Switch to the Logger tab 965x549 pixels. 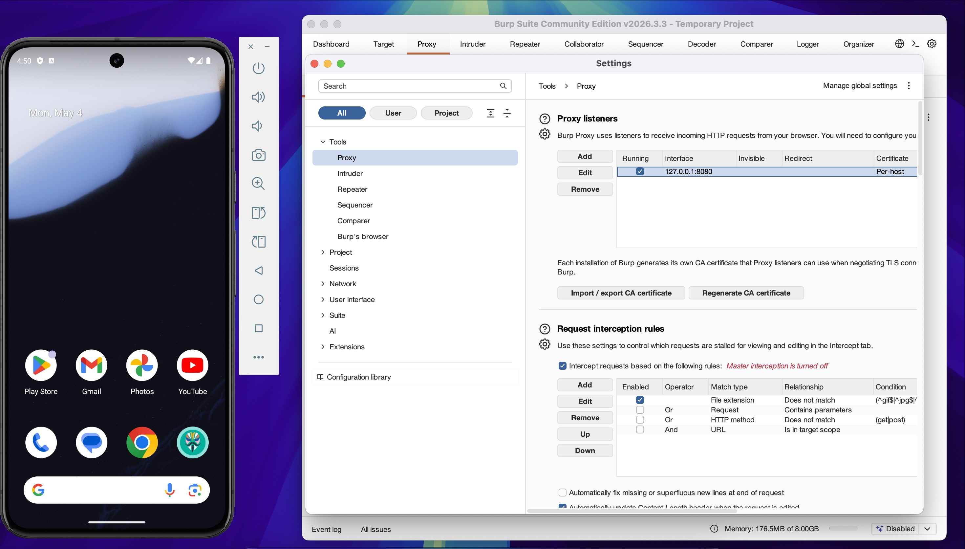click(808, 44)
